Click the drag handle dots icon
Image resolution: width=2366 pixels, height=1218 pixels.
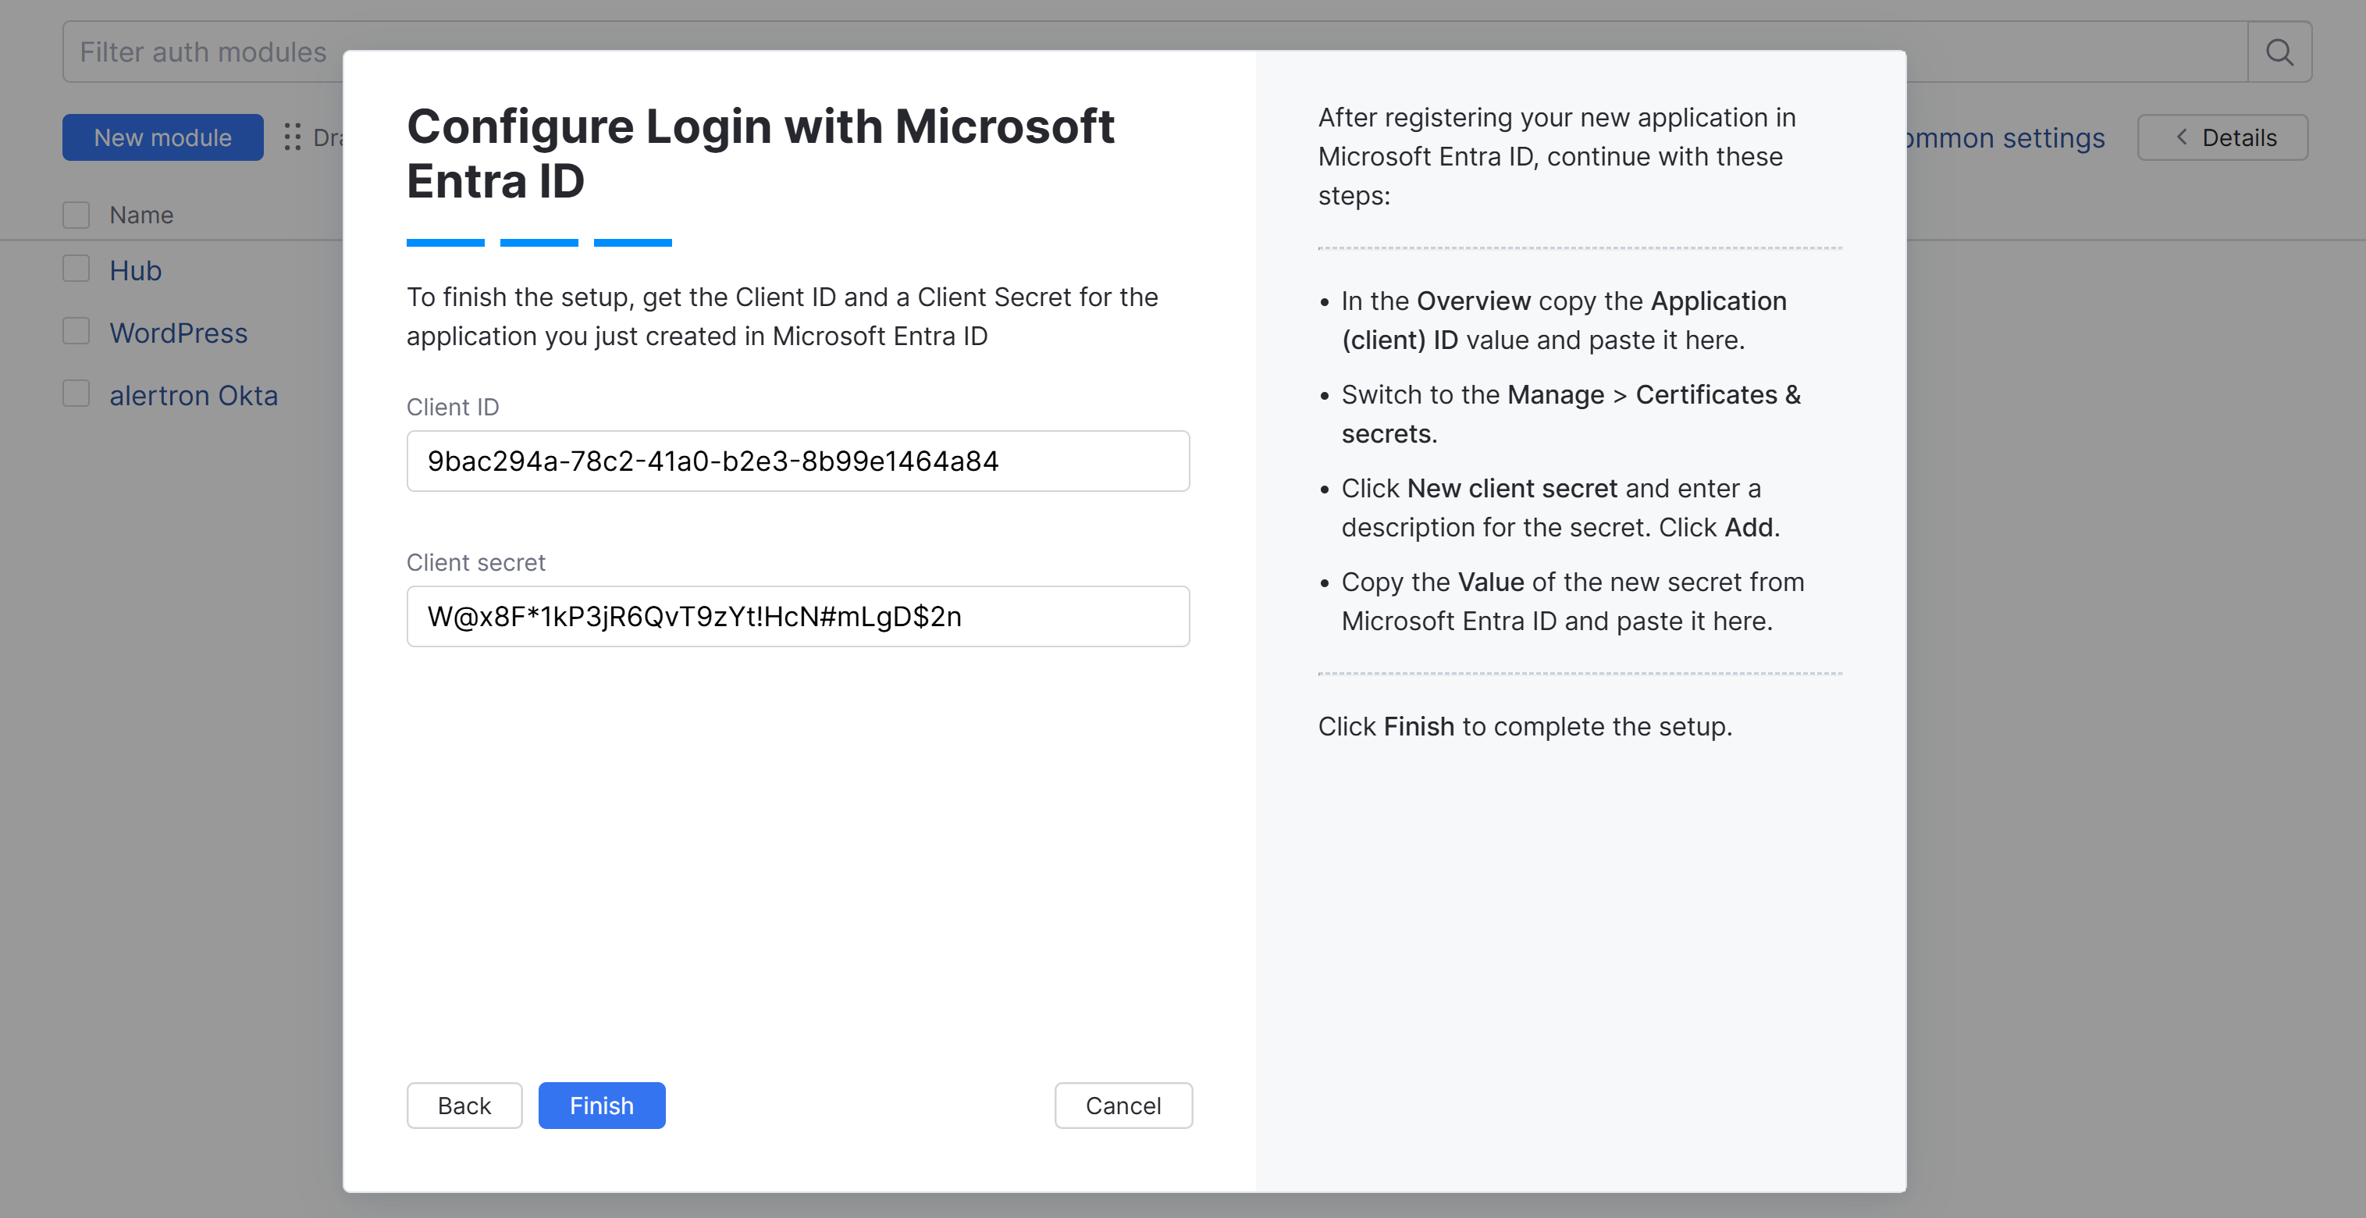[292, 137]
